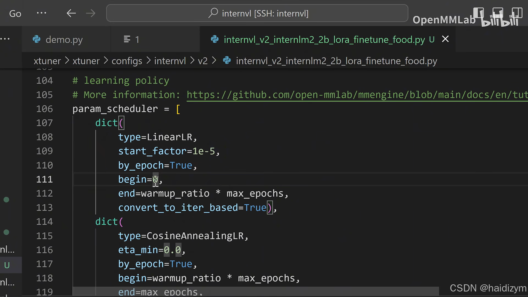Expand the v2 breadcrumb segment
This screenshot has width=528, height=297.
click(203, 61)
